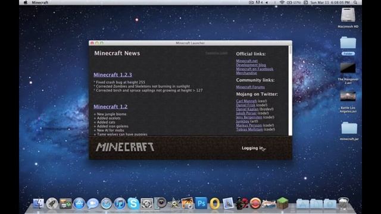Image resolution: width=381 pixels, height=214 pixels.
Task: Open System Preferences gear icon in dock
Action: click(x=147, y=203)
